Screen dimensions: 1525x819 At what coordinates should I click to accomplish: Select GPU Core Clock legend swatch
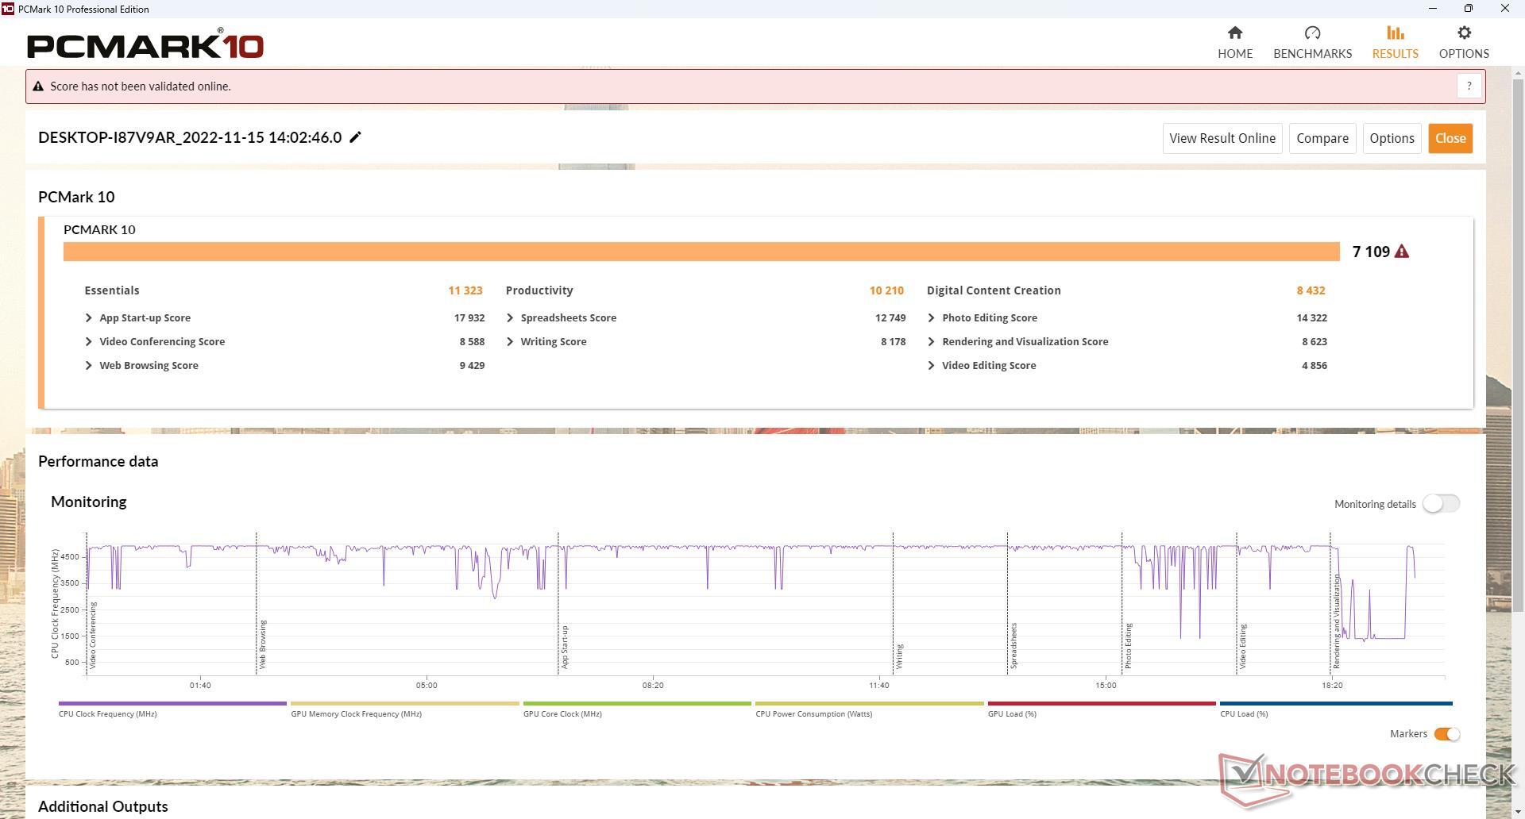(637, 703)
